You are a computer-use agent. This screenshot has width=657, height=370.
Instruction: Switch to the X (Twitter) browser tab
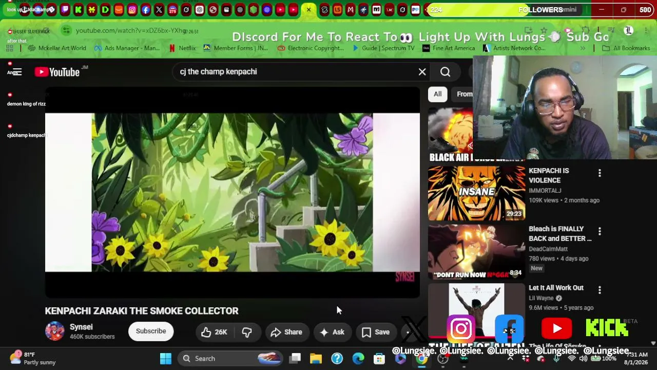pyautogui.click(x=159, y=9)
